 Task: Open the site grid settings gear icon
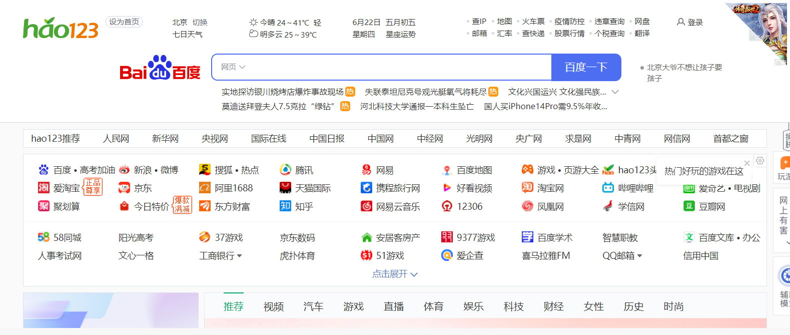(x=760, y=161)
